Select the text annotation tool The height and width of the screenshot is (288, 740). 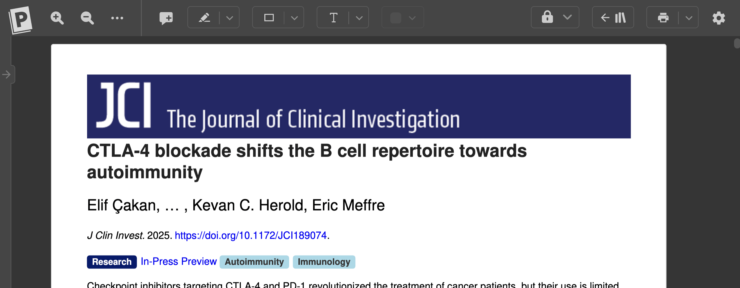(334, 18)
